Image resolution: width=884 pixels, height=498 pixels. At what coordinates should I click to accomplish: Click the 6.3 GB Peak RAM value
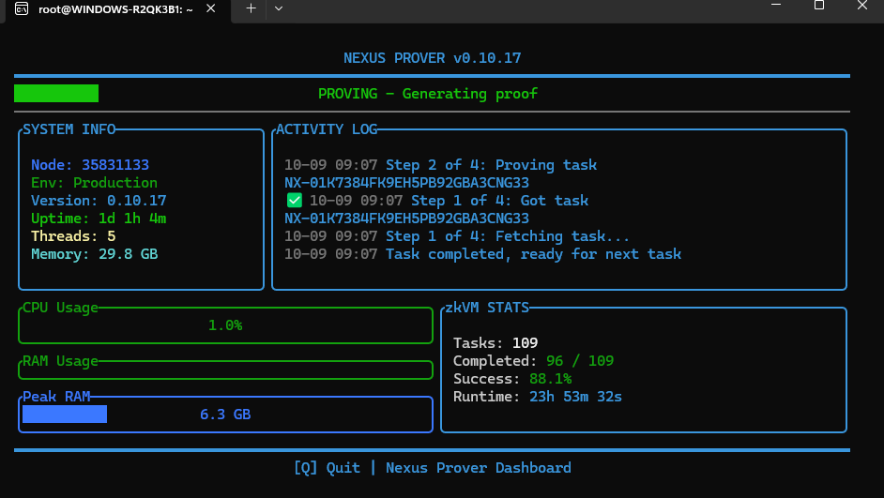[x=225, y=415]
